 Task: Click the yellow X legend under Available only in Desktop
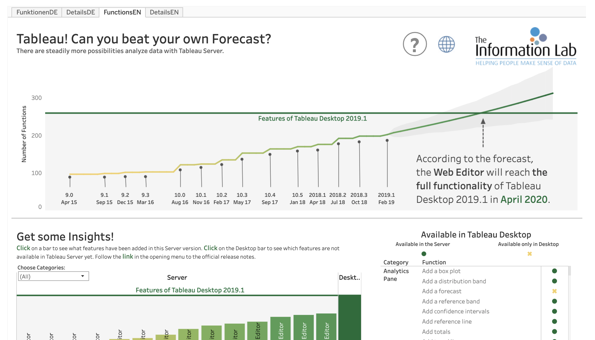click(529, 254)
